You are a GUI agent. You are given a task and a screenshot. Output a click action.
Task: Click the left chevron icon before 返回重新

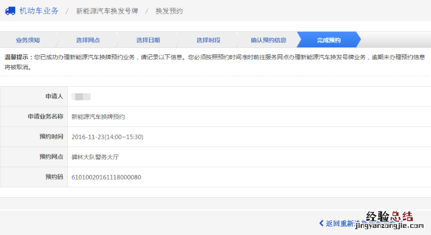click(321, 223)
